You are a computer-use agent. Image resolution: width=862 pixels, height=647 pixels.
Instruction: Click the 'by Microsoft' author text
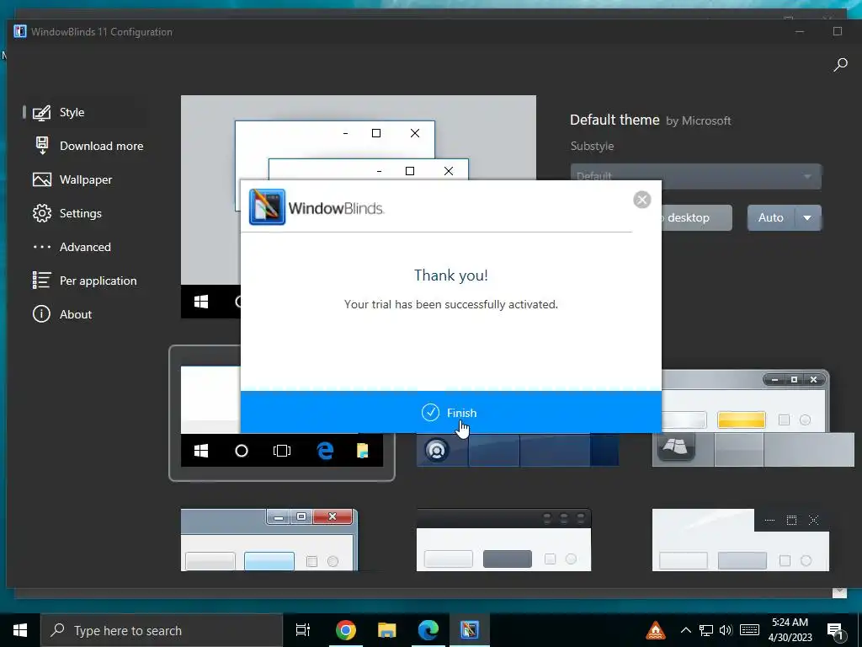[x=698, y=121]
